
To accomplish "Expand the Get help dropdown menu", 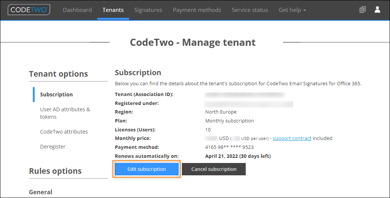I will [292, 10].
